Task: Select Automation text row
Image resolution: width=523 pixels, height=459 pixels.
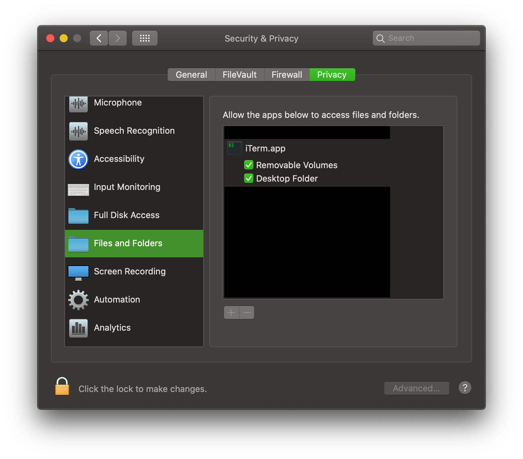Action: pos(117,300)
